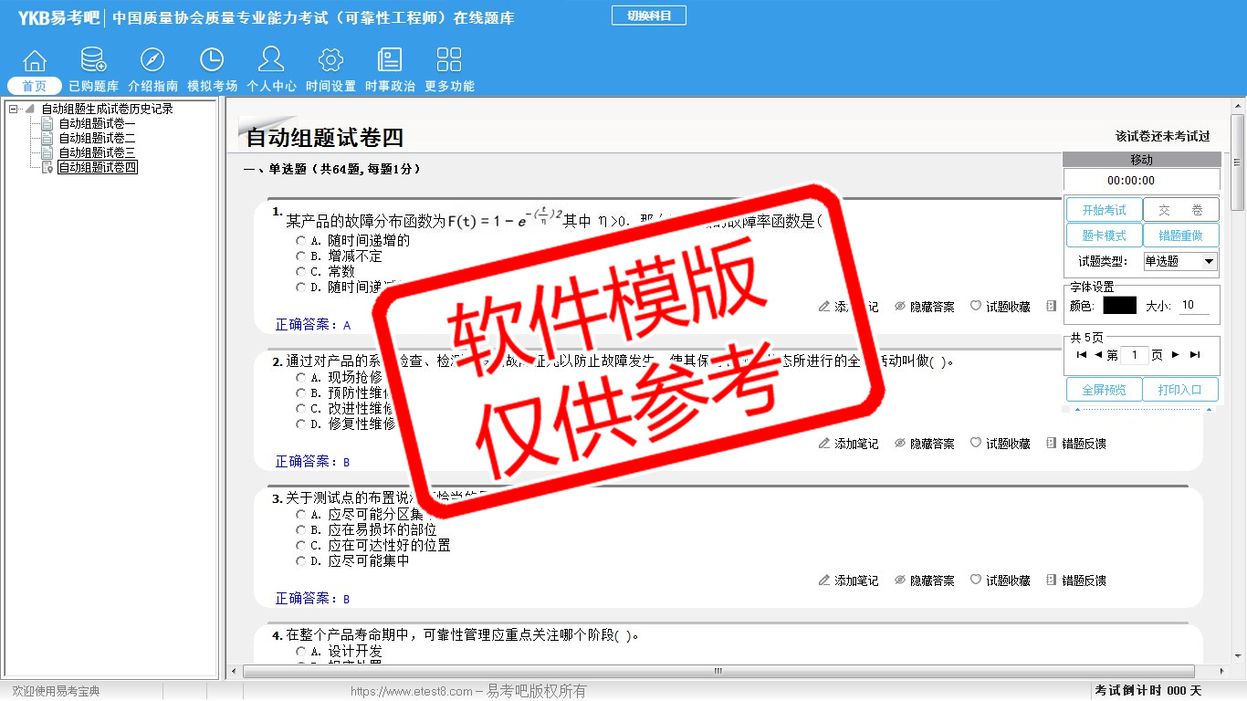Collapse 自动组题生成试卷历史记录 tree node

coord(13,109)
